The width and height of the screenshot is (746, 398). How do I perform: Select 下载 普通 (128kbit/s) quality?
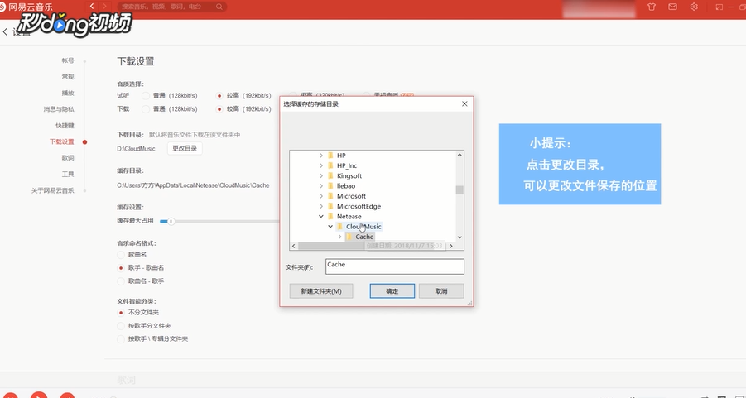pyautogui.click(x=146, y=109)
